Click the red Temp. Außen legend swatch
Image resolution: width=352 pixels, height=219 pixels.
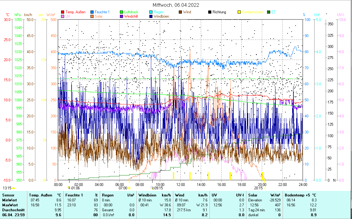point(63,12)
